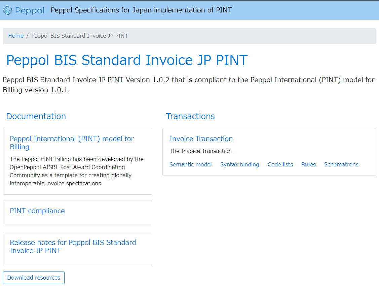Open Peppol International (PINT) model for Billing
379x286 pixels.
point(72,142)
